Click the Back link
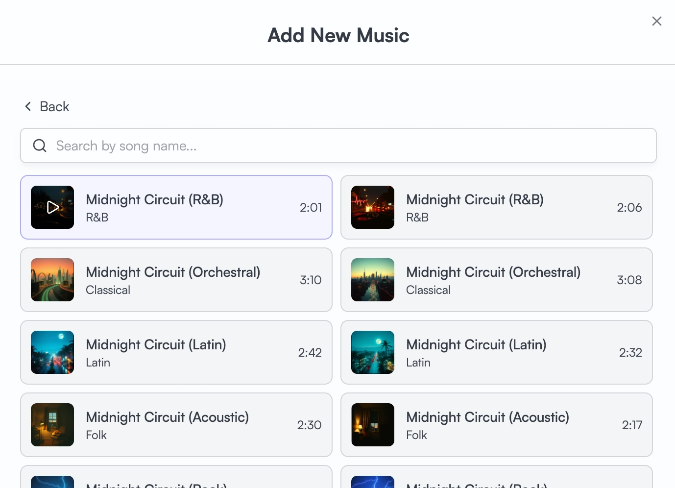The height and width of the screenshot is (488, 675). 54,106
